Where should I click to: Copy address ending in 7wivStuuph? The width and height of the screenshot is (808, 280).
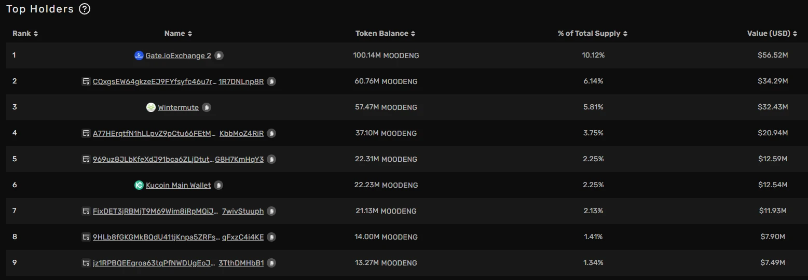coord(271,211)
